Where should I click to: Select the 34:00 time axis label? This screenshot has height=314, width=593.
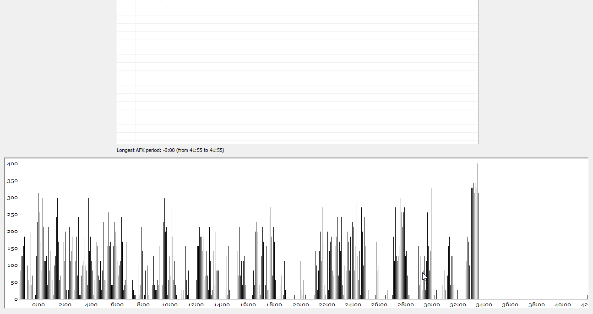point(484,305)
